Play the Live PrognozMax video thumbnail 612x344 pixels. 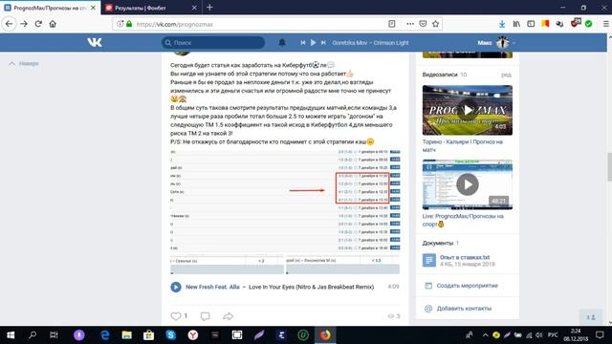pyautogui.click(x=468, y=184)
